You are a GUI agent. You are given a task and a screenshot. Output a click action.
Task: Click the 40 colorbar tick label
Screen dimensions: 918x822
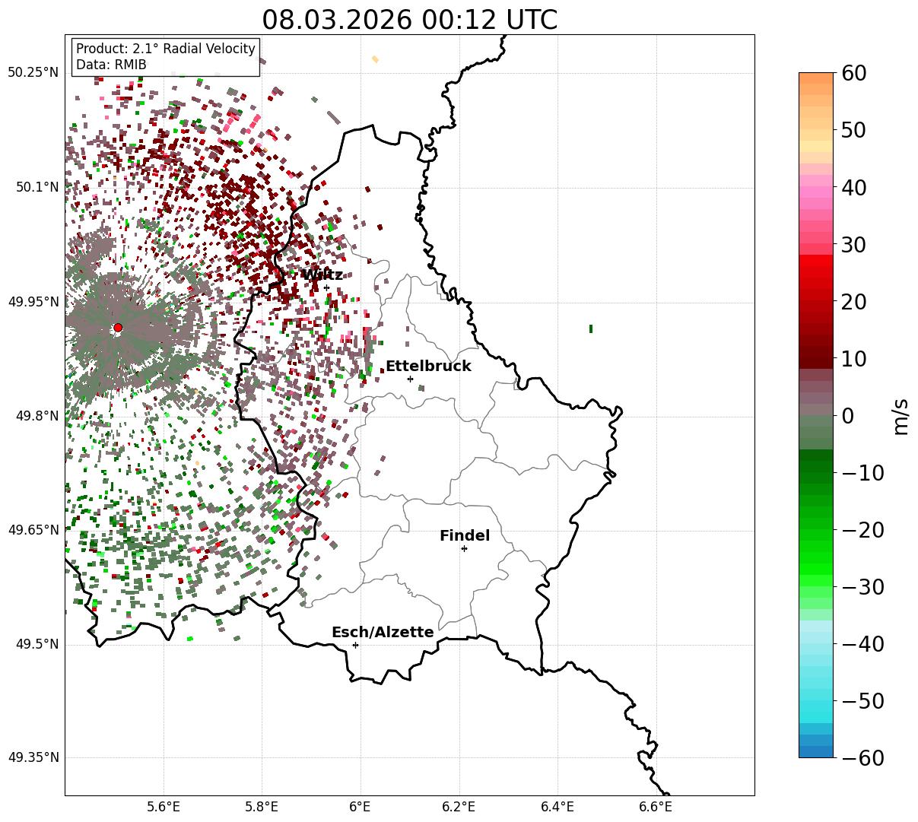(856, 187)
